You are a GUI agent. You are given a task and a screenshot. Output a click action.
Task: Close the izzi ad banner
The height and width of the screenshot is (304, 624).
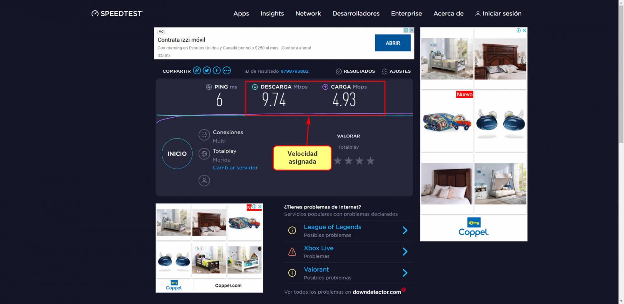411,30
